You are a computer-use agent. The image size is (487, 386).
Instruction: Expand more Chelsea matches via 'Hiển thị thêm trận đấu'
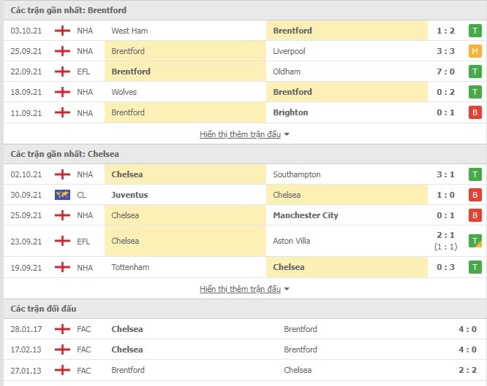(x=240, y=289)
